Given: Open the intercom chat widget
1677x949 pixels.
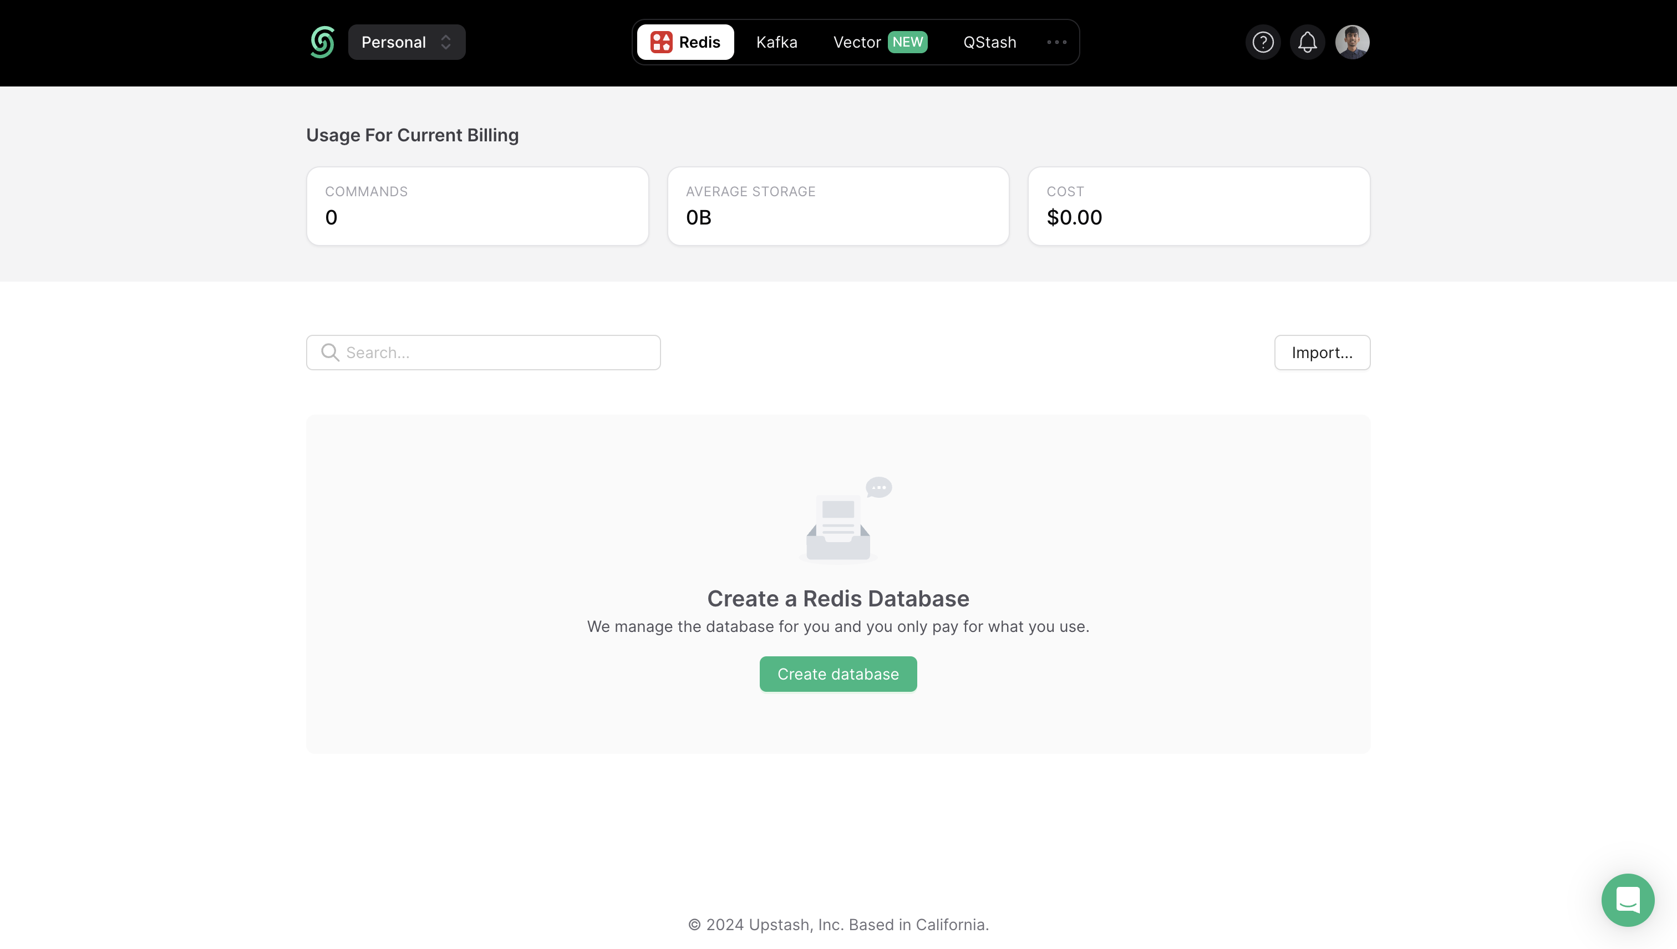Looking at the screenshot, I should 1628,900.
